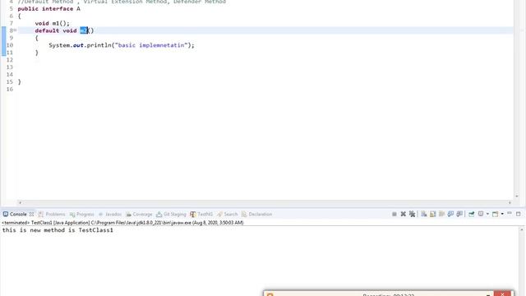Click the editor horizontal scrollbar left arrow
The height and width of the screenshot is (296, 526).
[20, 202]
